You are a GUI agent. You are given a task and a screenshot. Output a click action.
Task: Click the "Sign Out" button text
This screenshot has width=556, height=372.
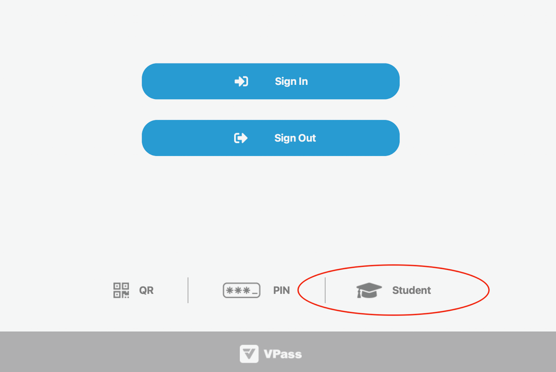point(295,138)
